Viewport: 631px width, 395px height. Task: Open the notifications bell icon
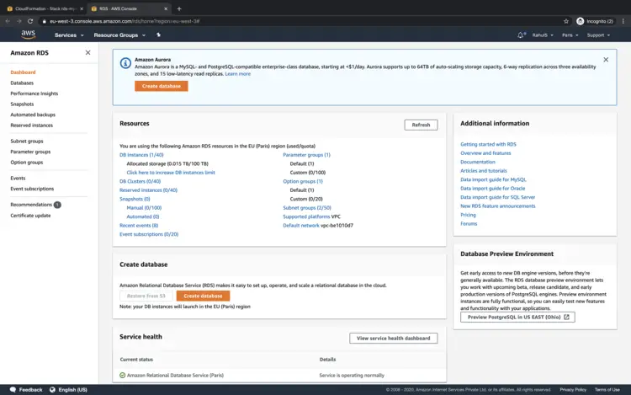(x=521, y=35)
